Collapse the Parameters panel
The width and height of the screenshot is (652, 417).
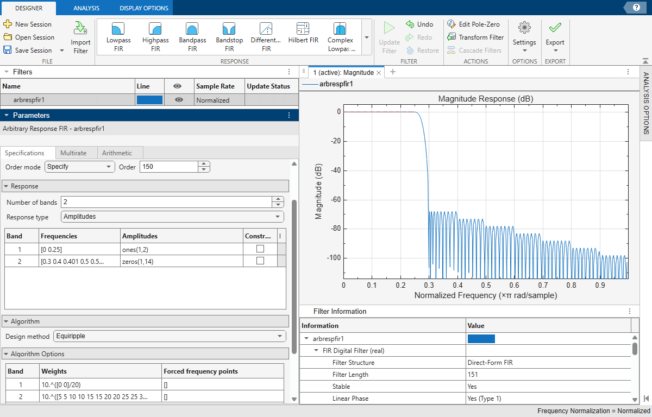[6, 115]
